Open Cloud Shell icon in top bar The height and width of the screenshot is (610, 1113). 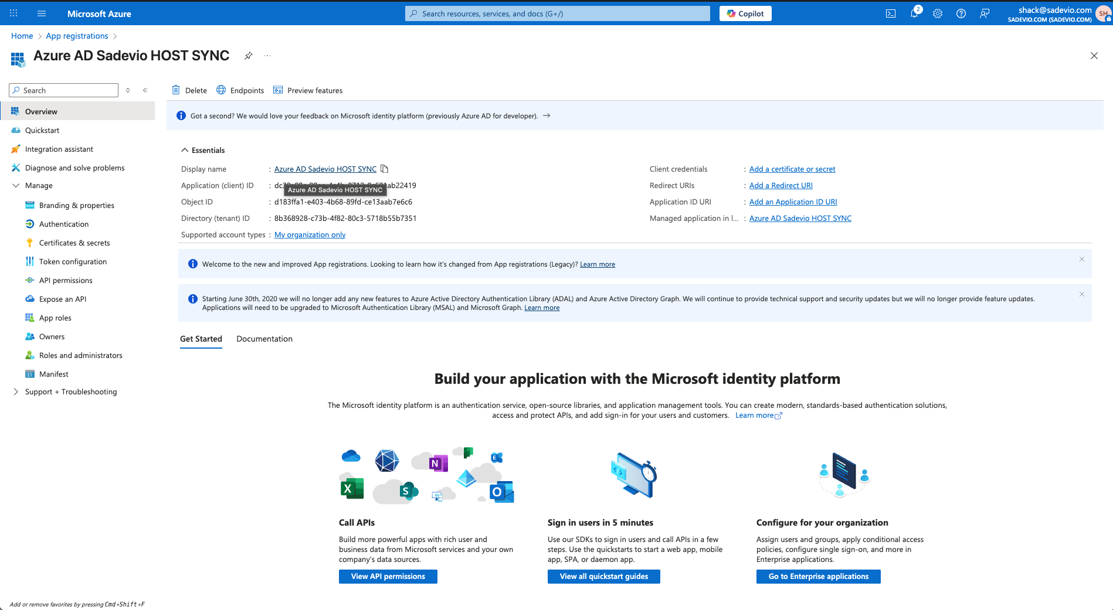890,13
